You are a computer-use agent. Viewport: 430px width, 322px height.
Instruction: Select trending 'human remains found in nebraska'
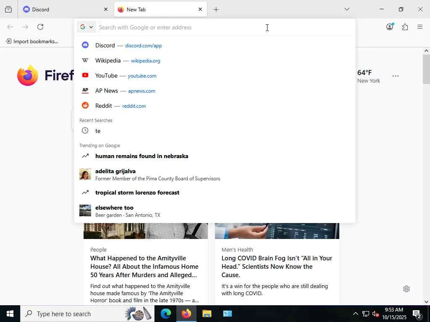point(215,156)
